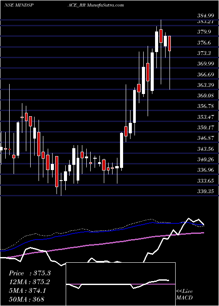Image resolution: width=219 pixels, height=306 pixels.
Task: Click the MunafaSutra.com title text
Action: coord(105,5)
